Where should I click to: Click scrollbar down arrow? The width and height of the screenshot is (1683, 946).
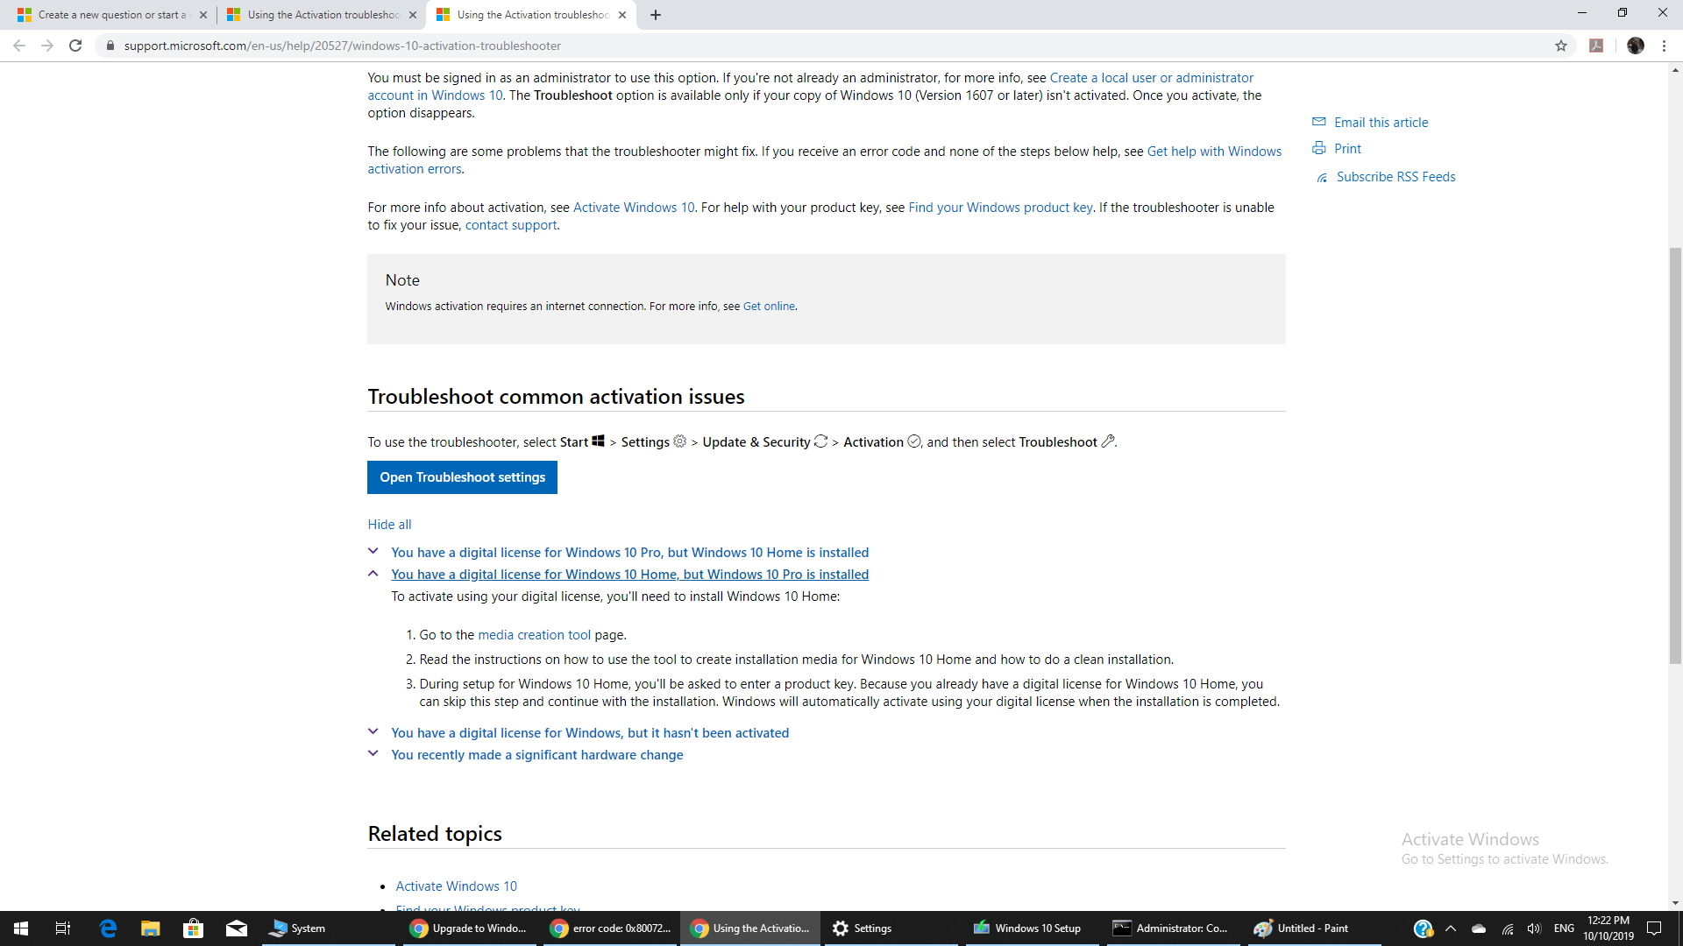coord(1675,903)
